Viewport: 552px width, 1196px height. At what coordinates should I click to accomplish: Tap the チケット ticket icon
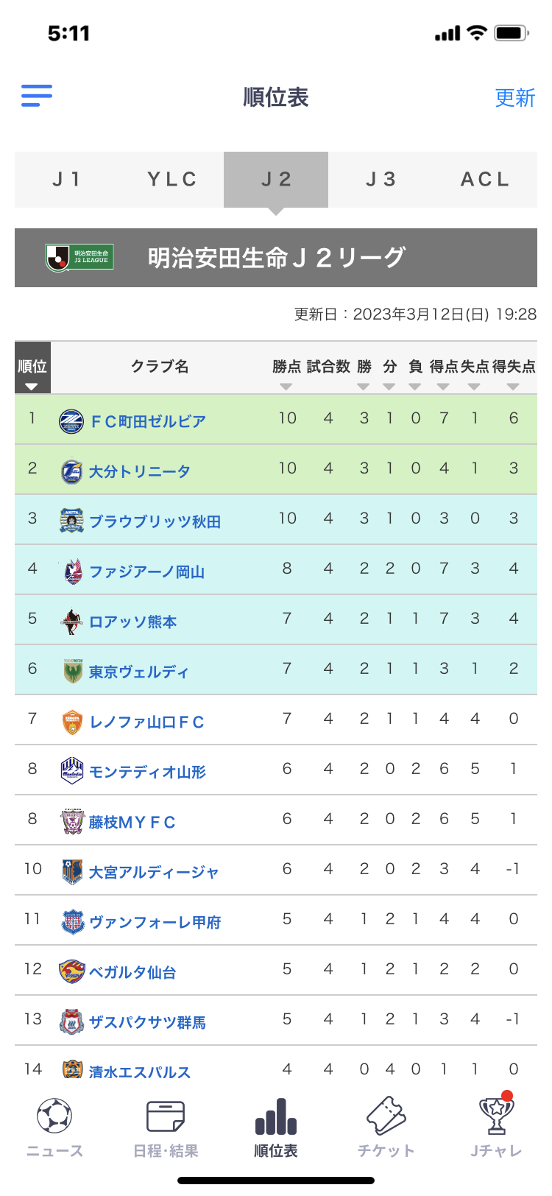pos(386,1116)
